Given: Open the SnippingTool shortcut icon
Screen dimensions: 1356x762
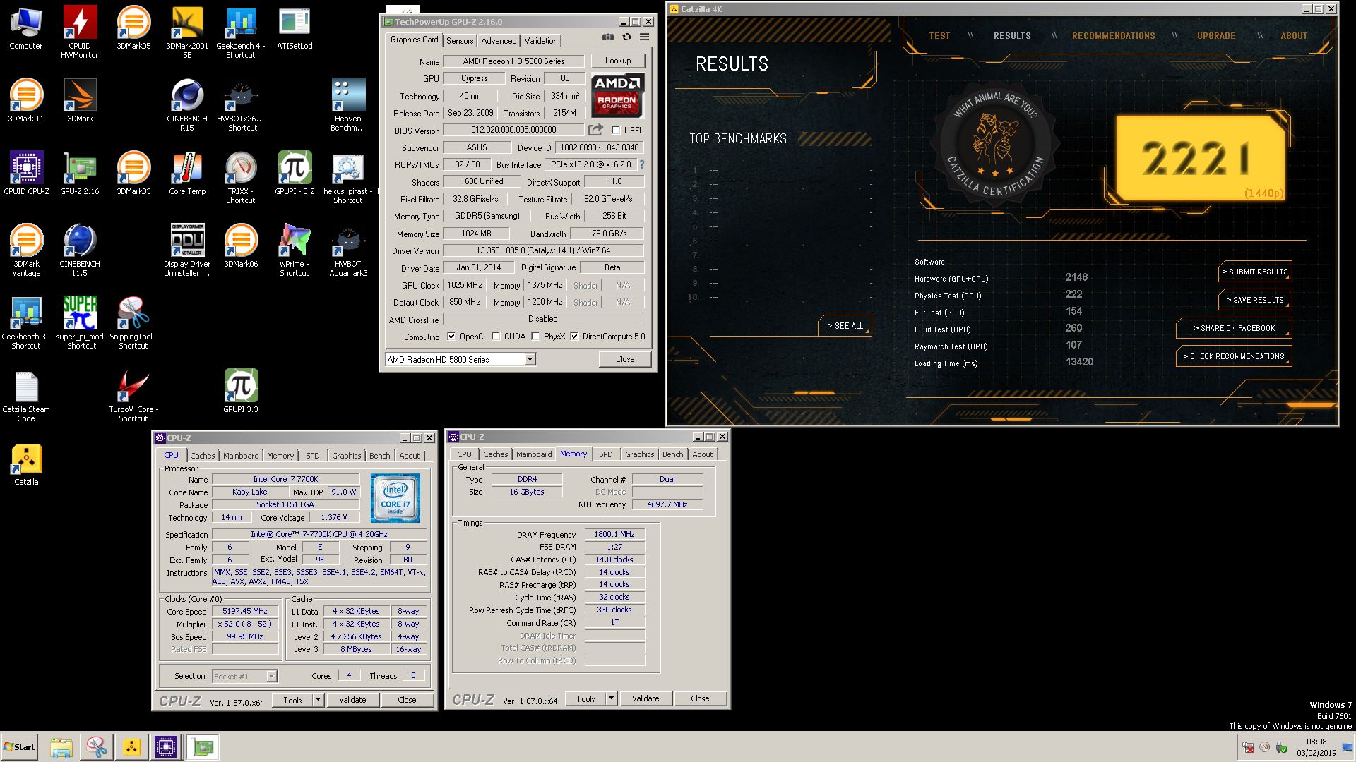Looking at the screenshot, I should 133,322.
